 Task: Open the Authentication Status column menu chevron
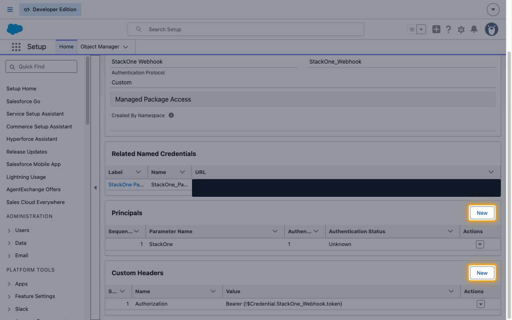(450, 231)
